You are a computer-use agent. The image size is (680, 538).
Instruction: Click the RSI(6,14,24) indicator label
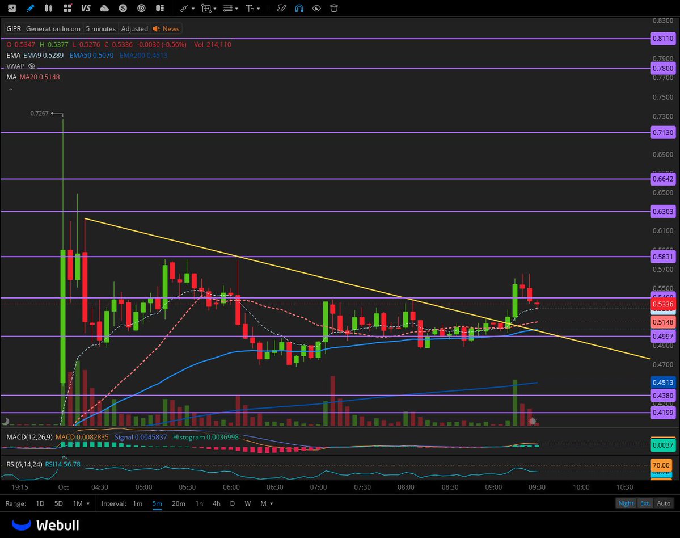(24, 464)
